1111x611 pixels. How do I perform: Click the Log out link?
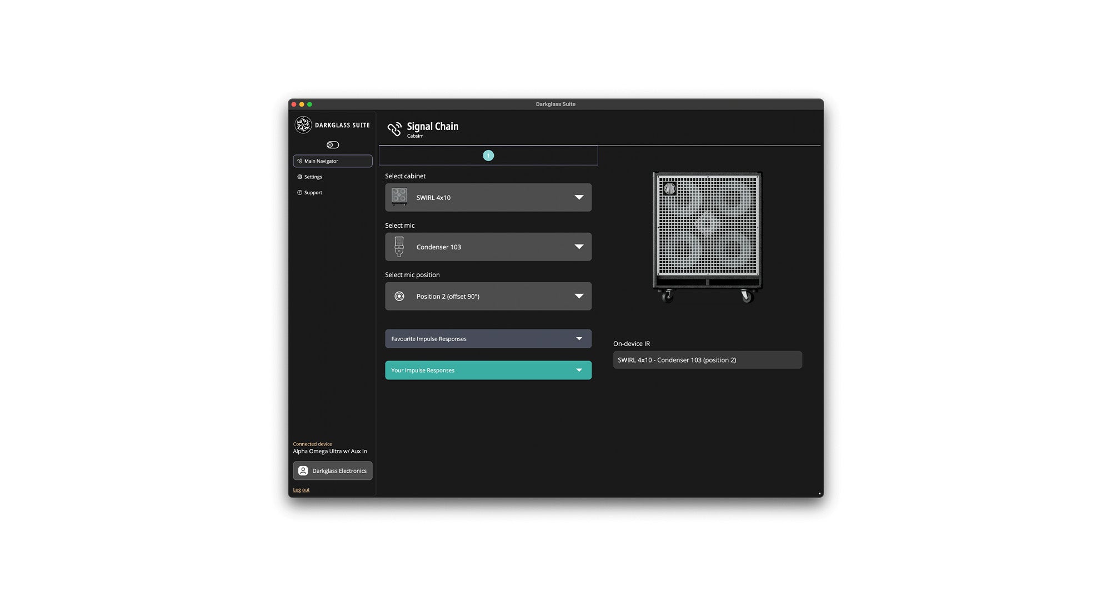point(301,490)
